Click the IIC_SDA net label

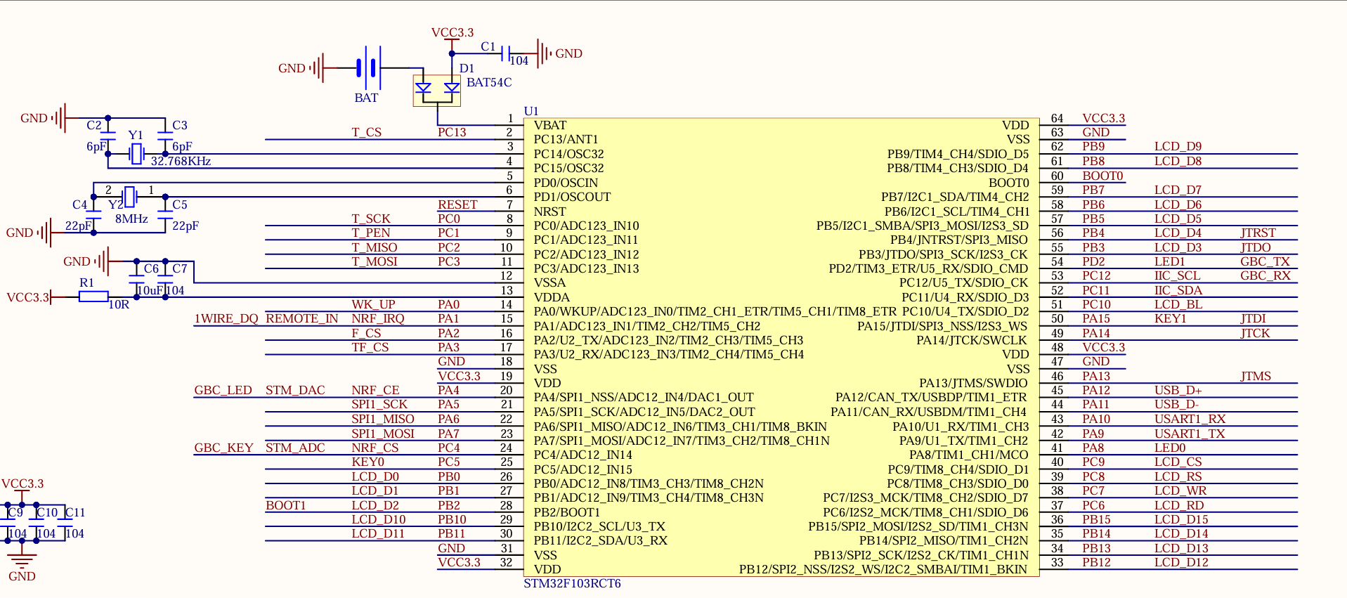coord(1178,290)
